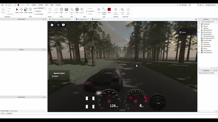The image size is (218, 122).
Task: Switch to the PLUGINS ribbon tab
Action: (x=58, y=5)
